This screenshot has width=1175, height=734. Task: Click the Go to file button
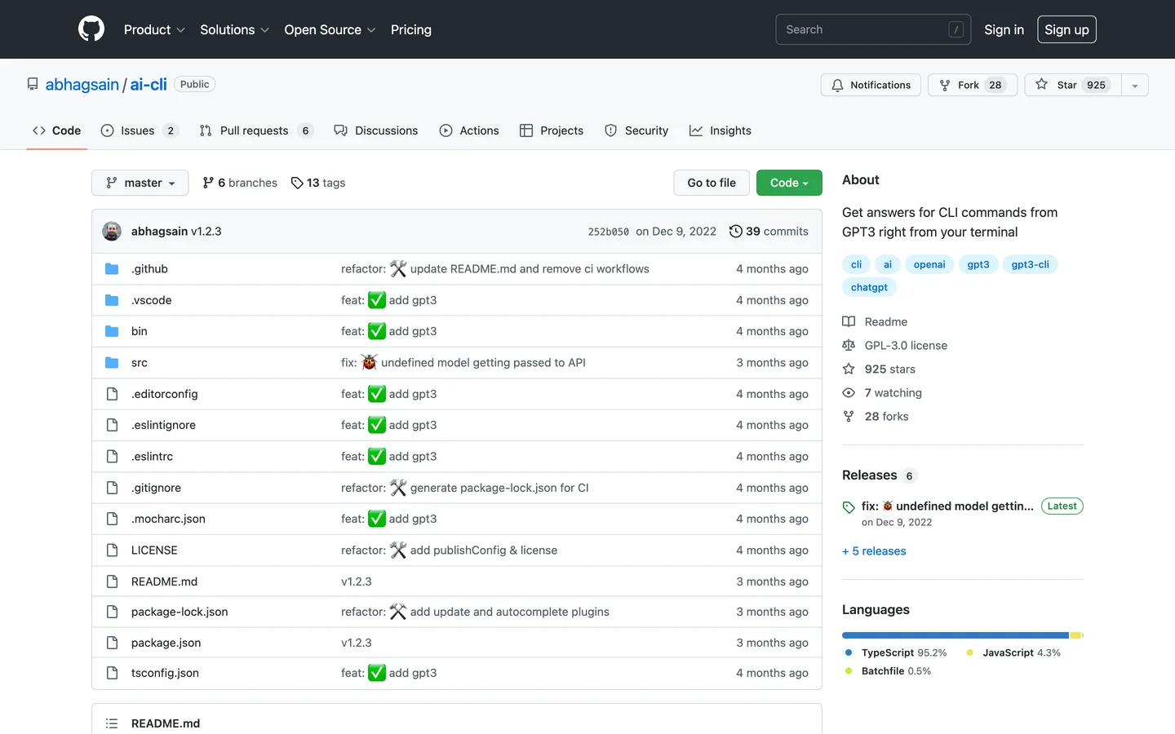pyautogui.click(x=712, y=183)
